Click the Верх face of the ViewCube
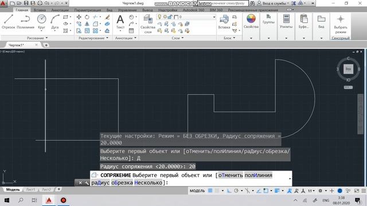Screen dimensions: 367x206 point(348,69)
